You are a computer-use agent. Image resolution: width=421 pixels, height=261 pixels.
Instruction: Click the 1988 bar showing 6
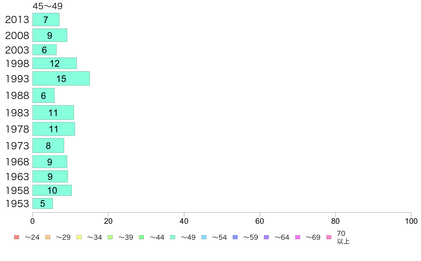click(x=44, y=95)
